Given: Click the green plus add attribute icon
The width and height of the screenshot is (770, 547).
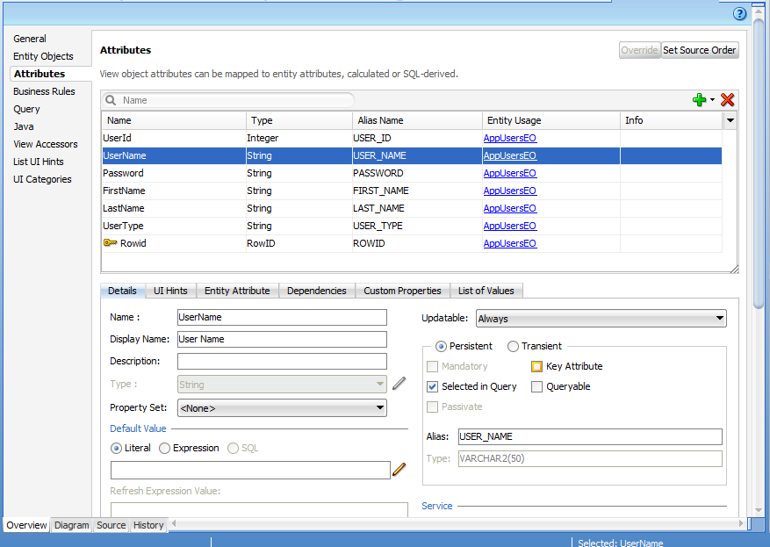Looking at the screenshot, I should 699,100.
